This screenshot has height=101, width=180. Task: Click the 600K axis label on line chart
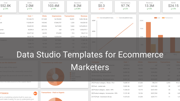coord(94,20)
